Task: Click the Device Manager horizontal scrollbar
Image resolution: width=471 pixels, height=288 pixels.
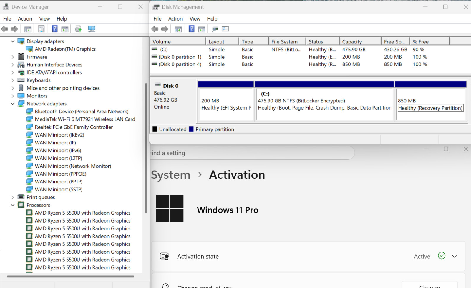Action: tap(70, 276)
